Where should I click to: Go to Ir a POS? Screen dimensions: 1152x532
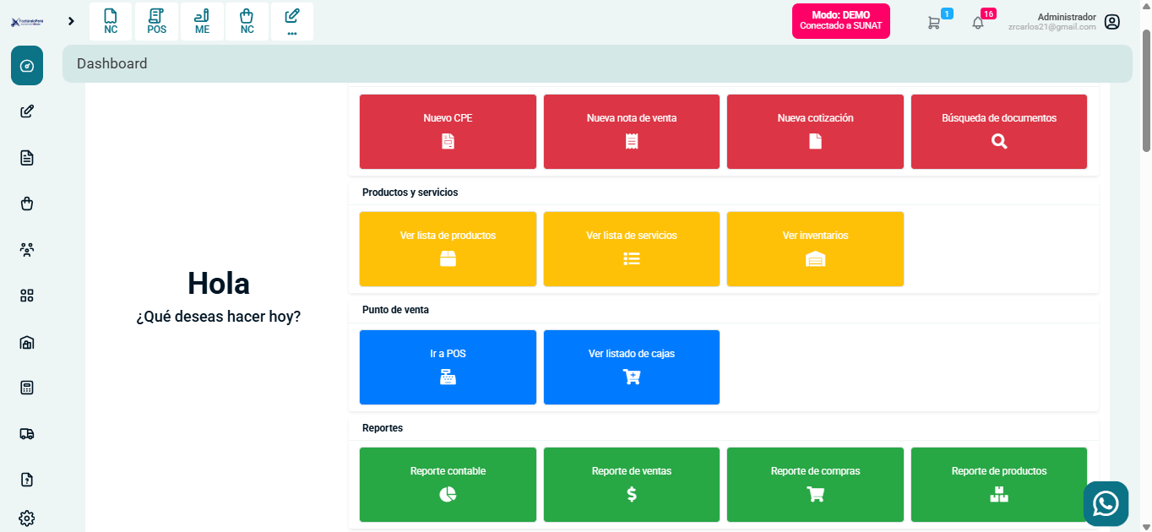[448, 367]
